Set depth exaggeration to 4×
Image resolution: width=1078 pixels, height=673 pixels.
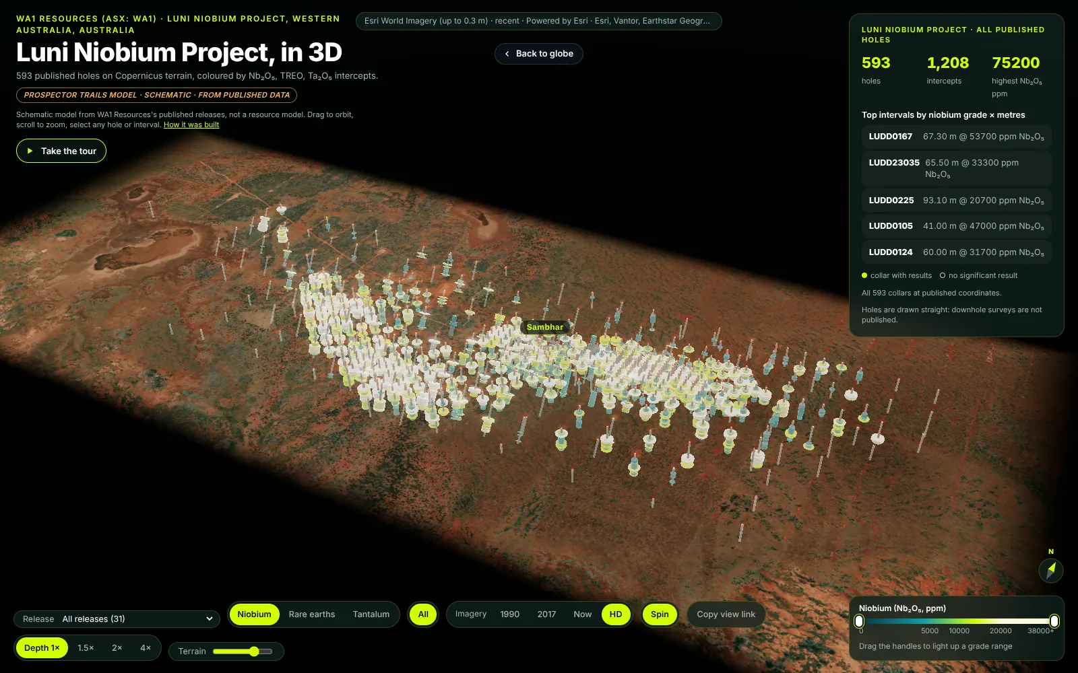coord(145,648)
